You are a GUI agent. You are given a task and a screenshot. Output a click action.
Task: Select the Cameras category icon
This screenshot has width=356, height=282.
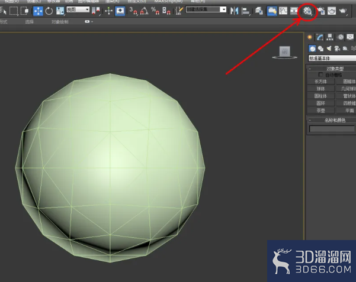coord(337,48)
